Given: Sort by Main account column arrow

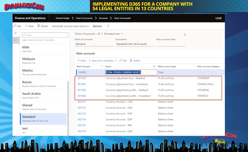Looking at the screenshot, I should (x=102, y=67).
